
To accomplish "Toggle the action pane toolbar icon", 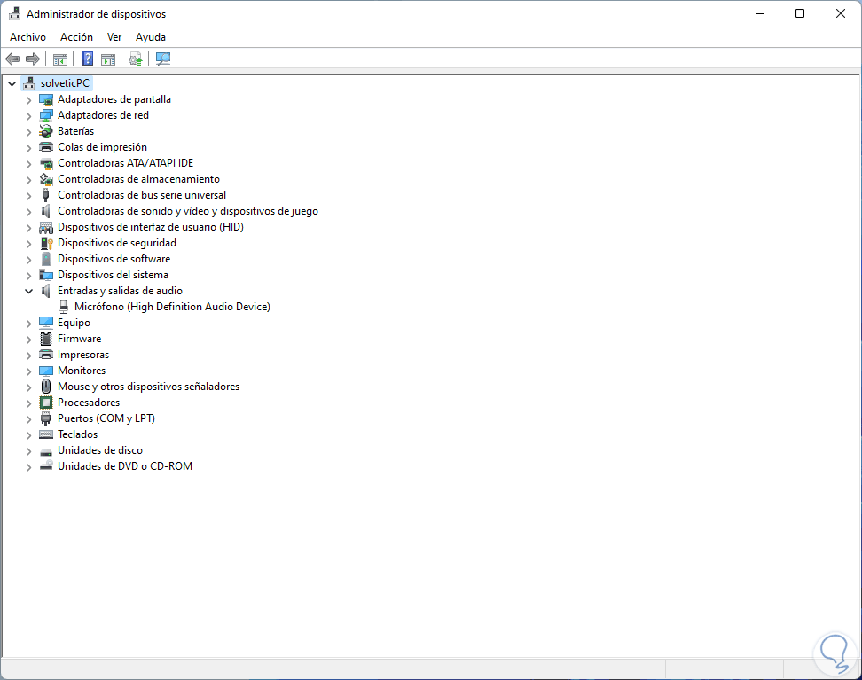I will (108, 59).
